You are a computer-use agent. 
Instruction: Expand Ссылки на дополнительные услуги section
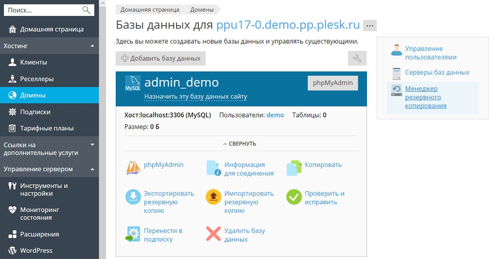point(92,145)
